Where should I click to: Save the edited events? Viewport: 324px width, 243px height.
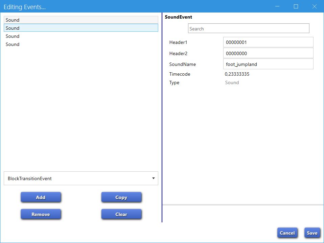(312, 233)
